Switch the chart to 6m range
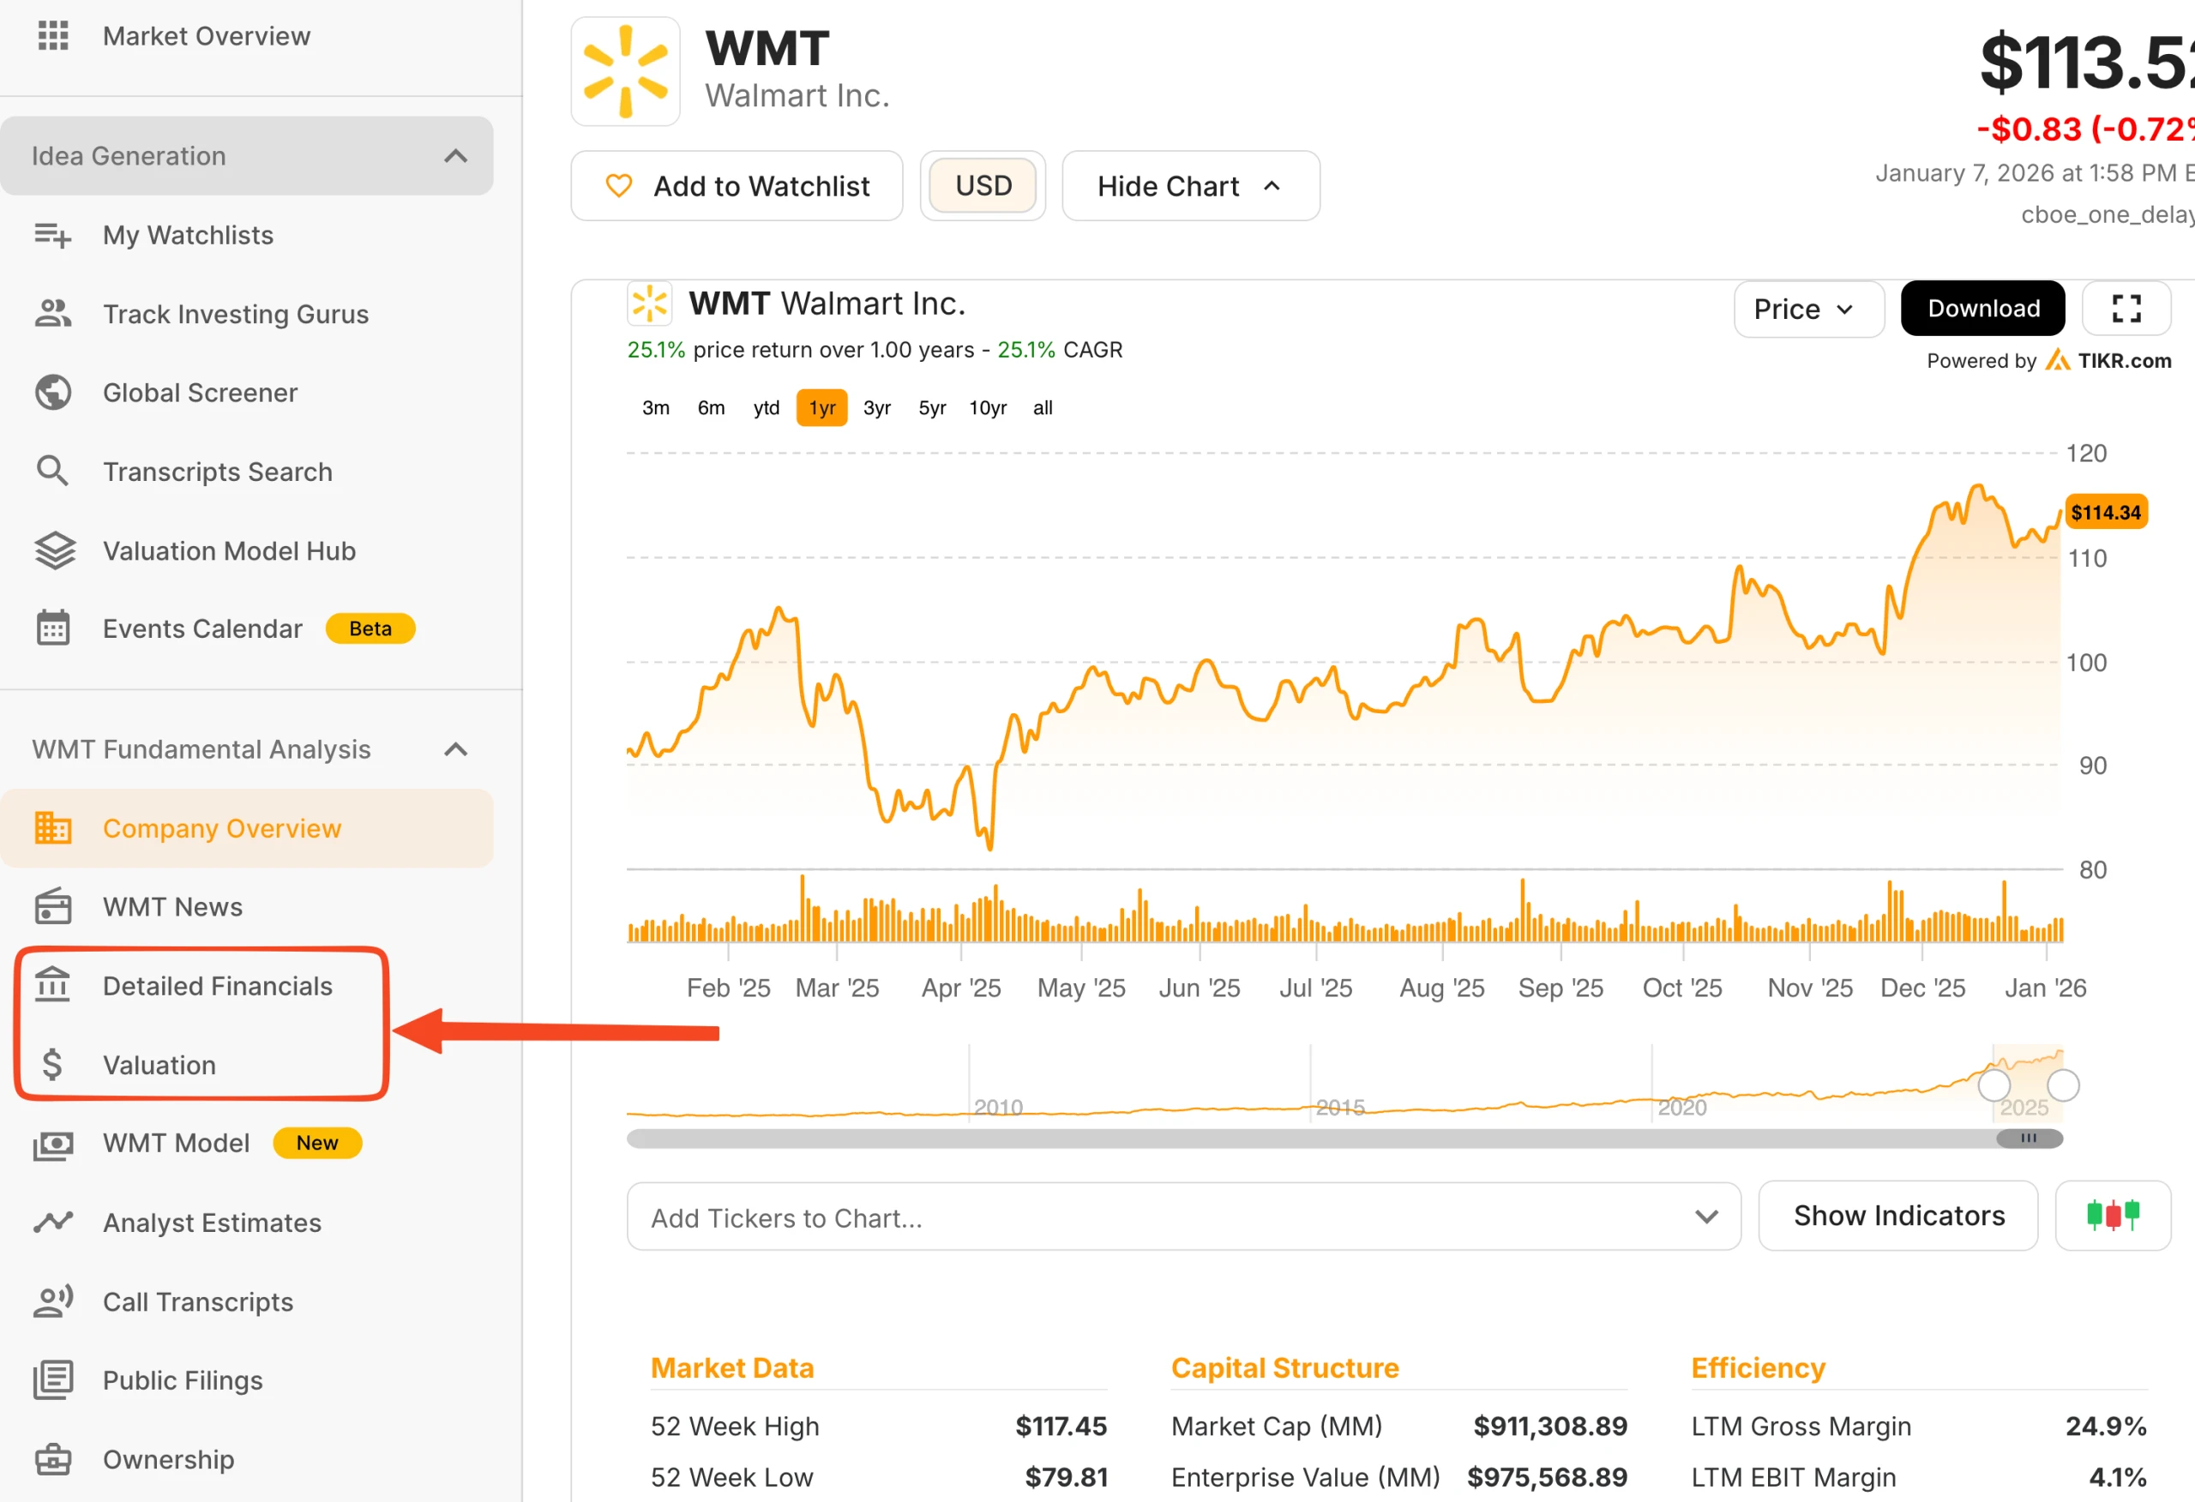The width and height of the screenshot is (2195, 1502). (710, 408)
